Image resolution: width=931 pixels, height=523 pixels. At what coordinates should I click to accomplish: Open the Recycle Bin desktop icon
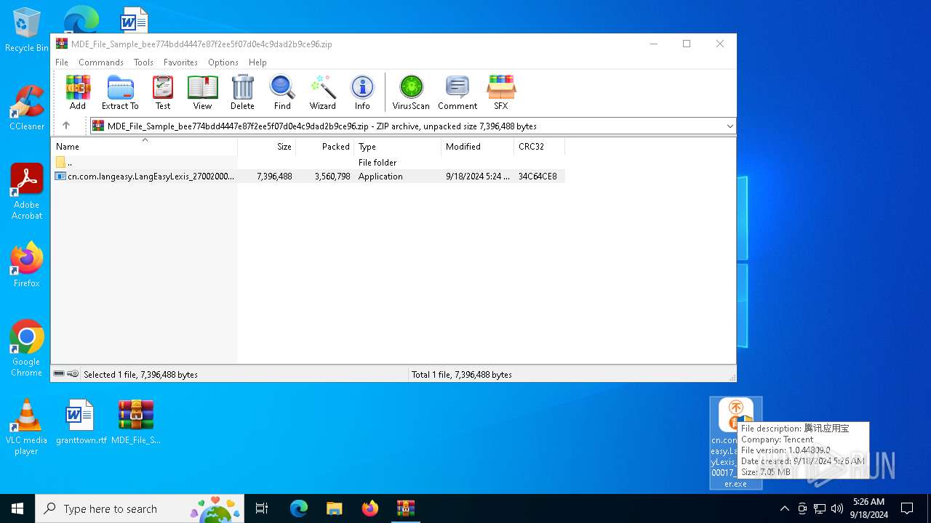tap(26, 31)
